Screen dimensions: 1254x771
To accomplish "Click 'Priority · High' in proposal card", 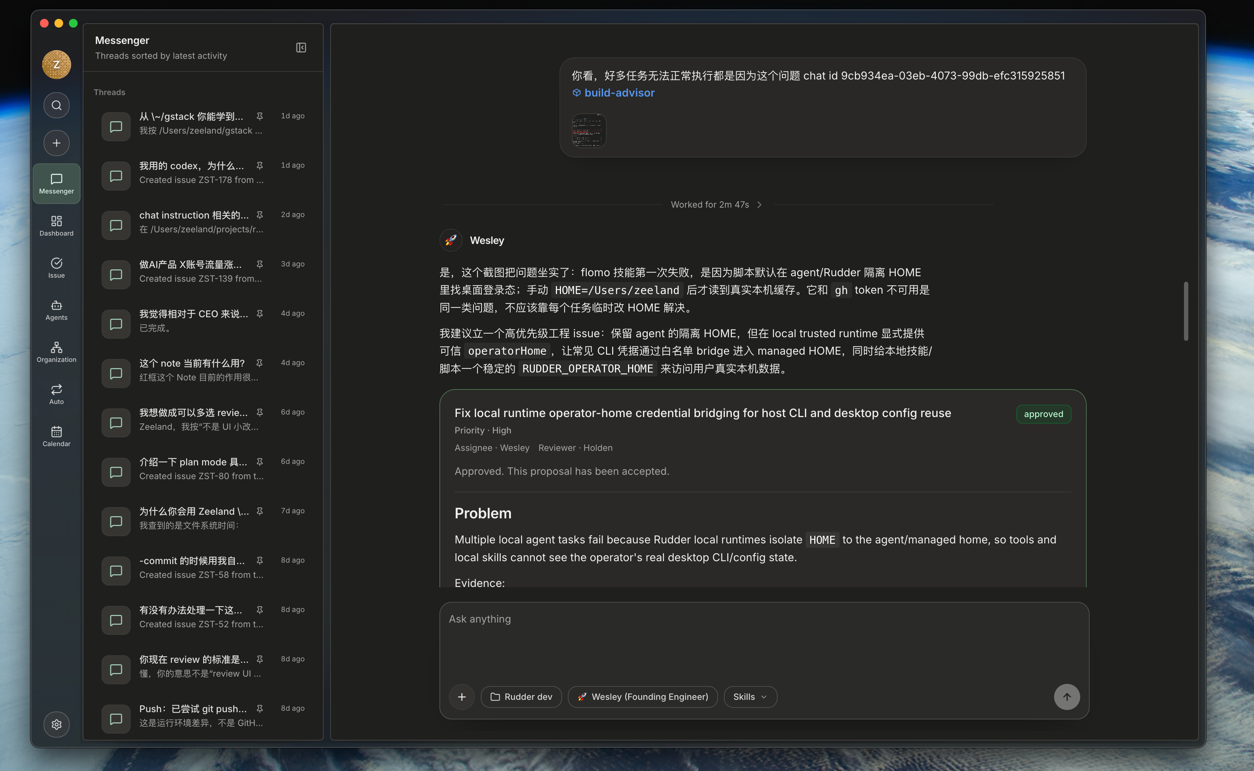I will pos(483,431).
